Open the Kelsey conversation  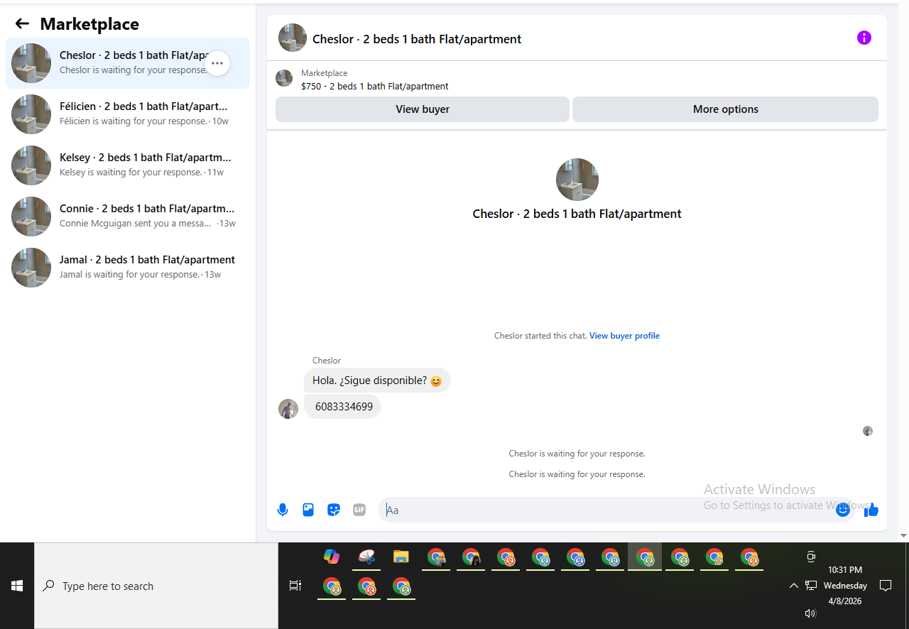coord(128,165)
